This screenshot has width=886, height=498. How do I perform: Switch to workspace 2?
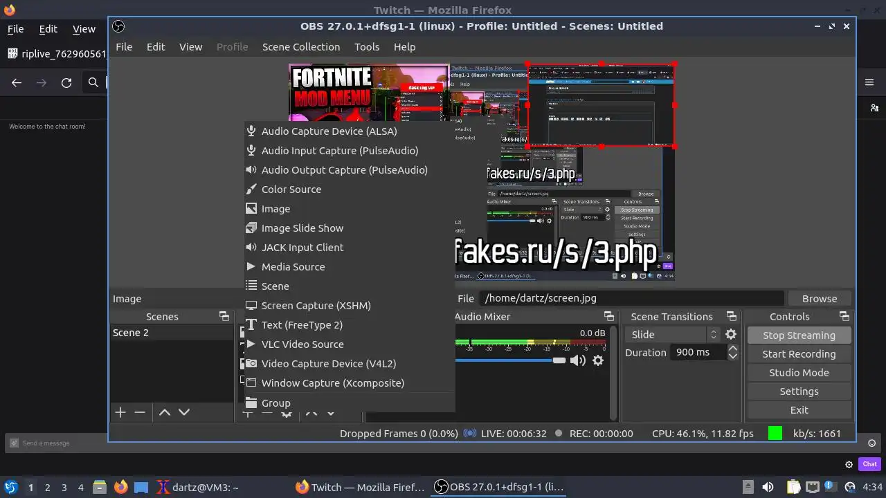(48, 488)
